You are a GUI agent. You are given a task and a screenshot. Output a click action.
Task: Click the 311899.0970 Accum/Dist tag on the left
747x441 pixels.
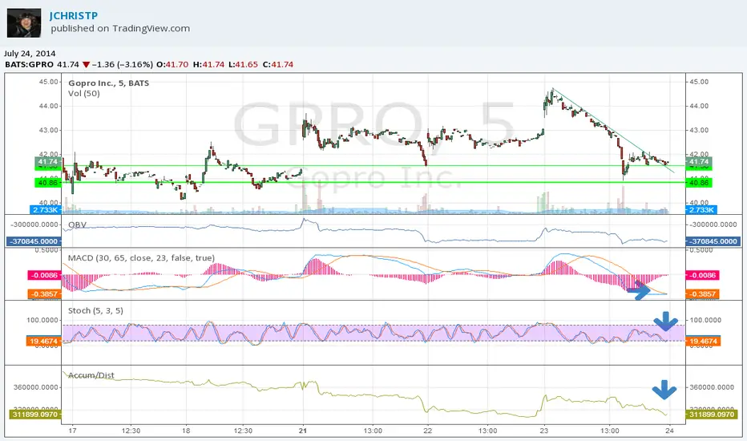(35, 415)
